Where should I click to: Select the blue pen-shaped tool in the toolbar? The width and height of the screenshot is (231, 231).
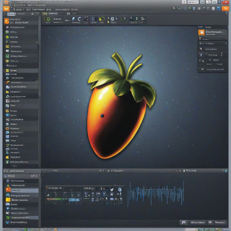coord(74,19)
